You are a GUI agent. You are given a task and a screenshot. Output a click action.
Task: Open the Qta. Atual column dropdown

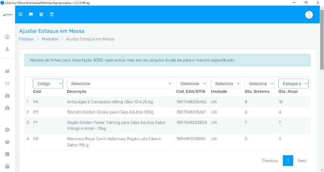(x=293, y=84)
